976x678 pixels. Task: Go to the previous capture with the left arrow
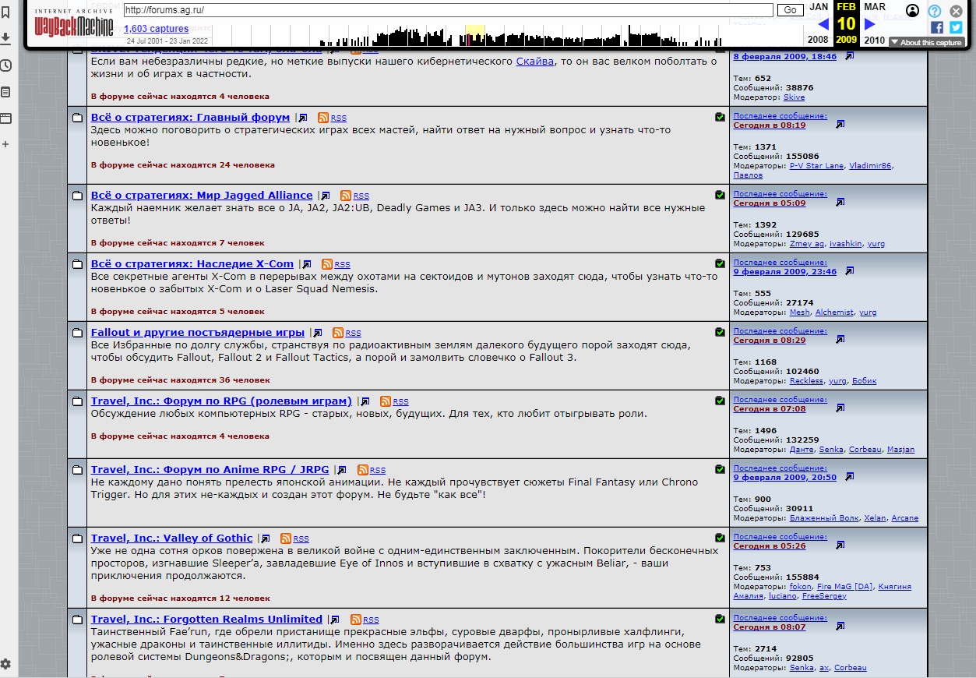coord(823,25)
